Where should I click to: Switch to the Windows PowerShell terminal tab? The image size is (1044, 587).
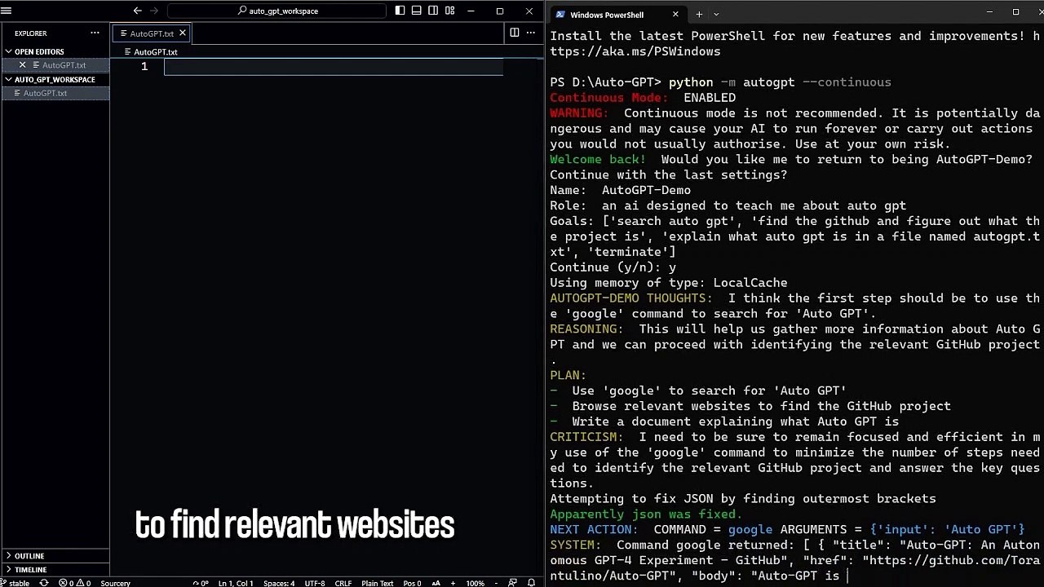(x=617, y=15)
